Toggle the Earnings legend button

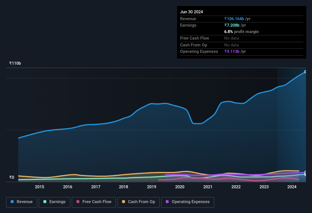54,202
